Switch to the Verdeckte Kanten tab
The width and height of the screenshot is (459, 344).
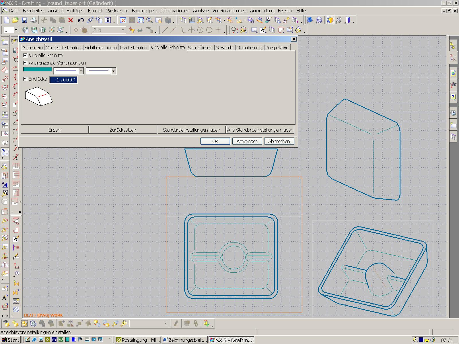click(63, 48)
